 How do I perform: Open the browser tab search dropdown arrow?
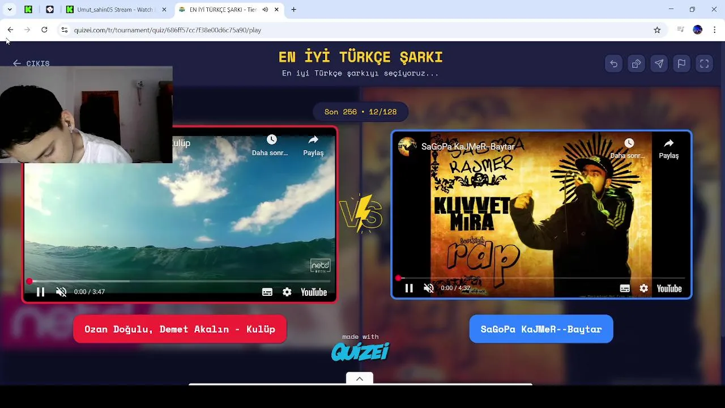click(10, 10)
